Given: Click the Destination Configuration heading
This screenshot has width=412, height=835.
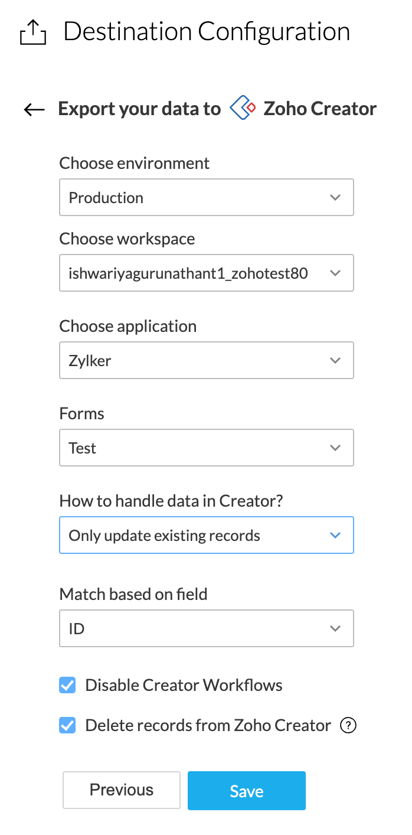Looking at the screenshot, I should [x=207, y=31].
